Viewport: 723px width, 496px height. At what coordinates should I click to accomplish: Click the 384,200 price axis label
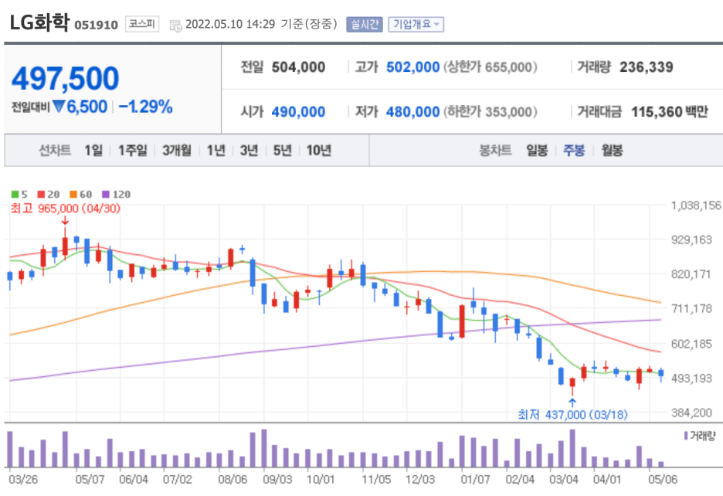click(691, 413)
